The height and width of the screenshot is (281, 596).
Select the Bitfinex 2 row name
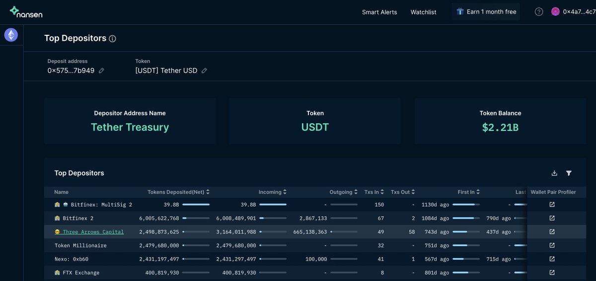(x=78, y=218)
